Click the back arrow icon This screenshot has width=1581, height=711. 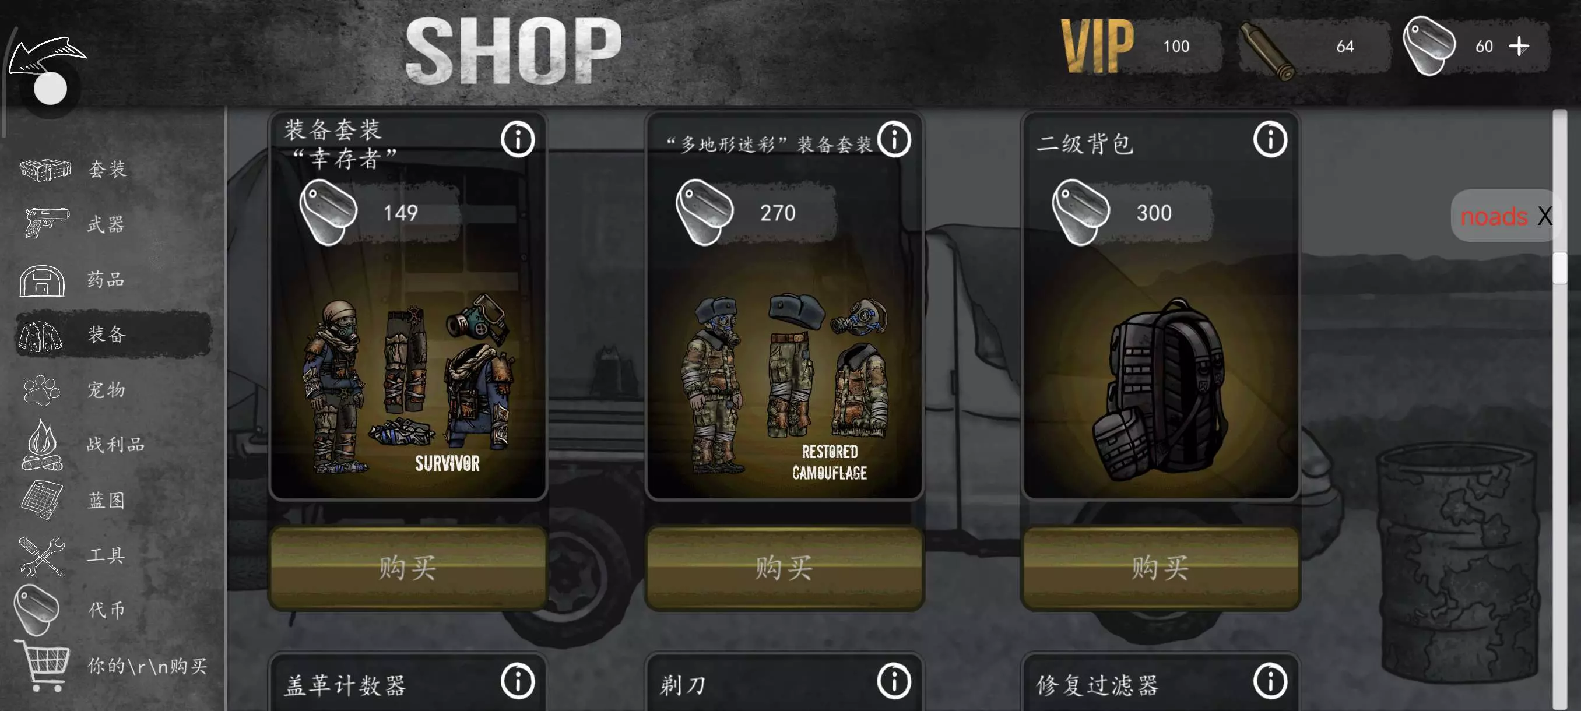(48, 57)
